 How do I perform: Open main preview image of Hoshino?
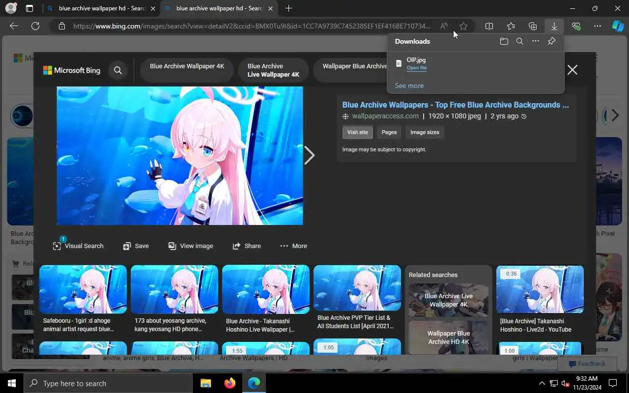180,156
